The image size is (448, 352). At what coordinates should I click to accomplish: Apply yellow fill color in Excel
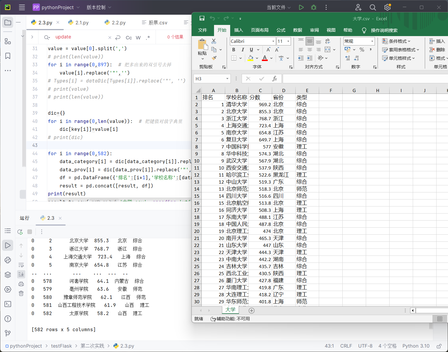(x=250, y=58)
